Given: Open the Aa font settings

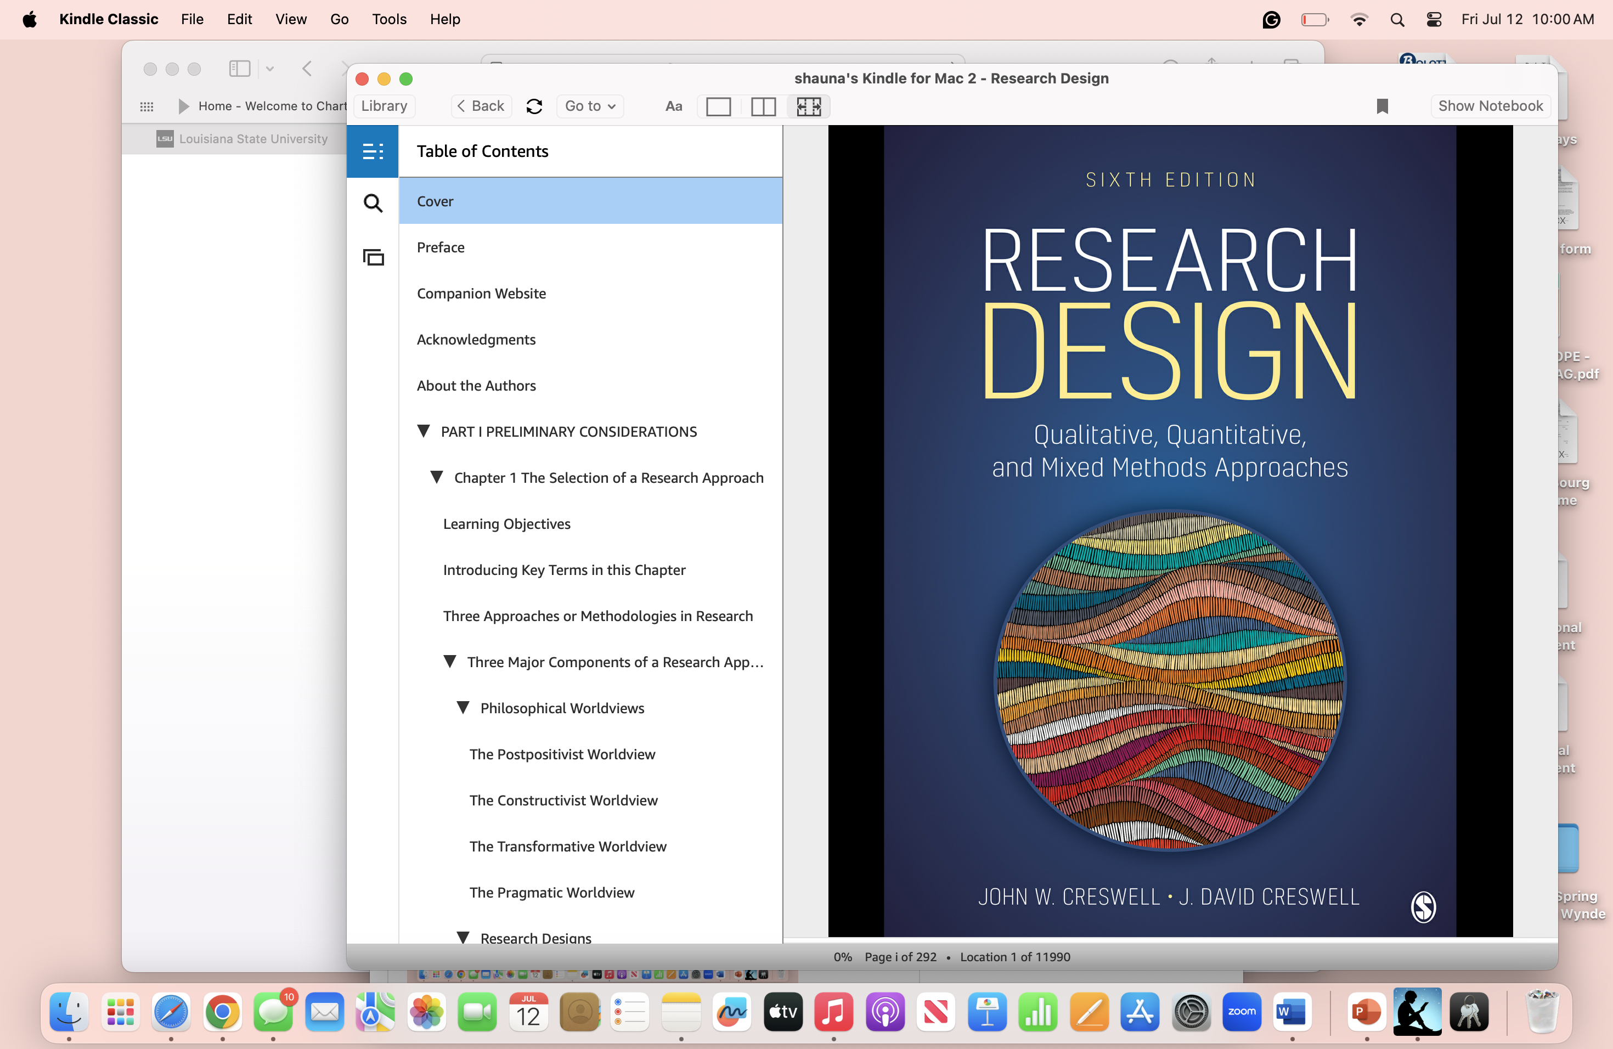Looking at the screenshot, I should click(x=674, y=106).
